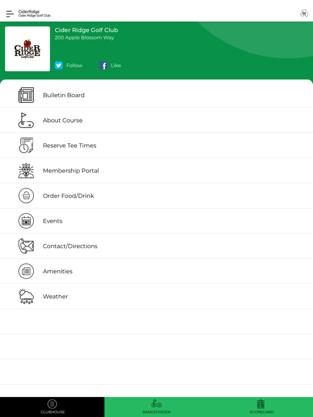This screenshot has height=417, width=313.
Task: Select Reserve Tee Times
Action: tap(156, 146)
